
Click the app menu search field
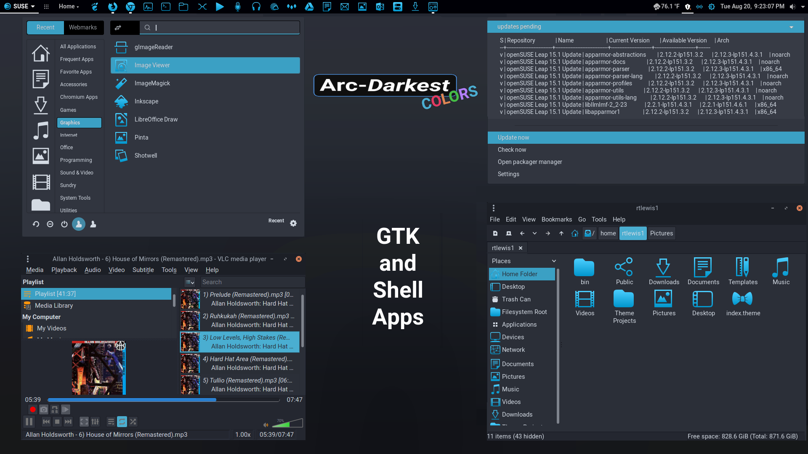pos(220,27)
